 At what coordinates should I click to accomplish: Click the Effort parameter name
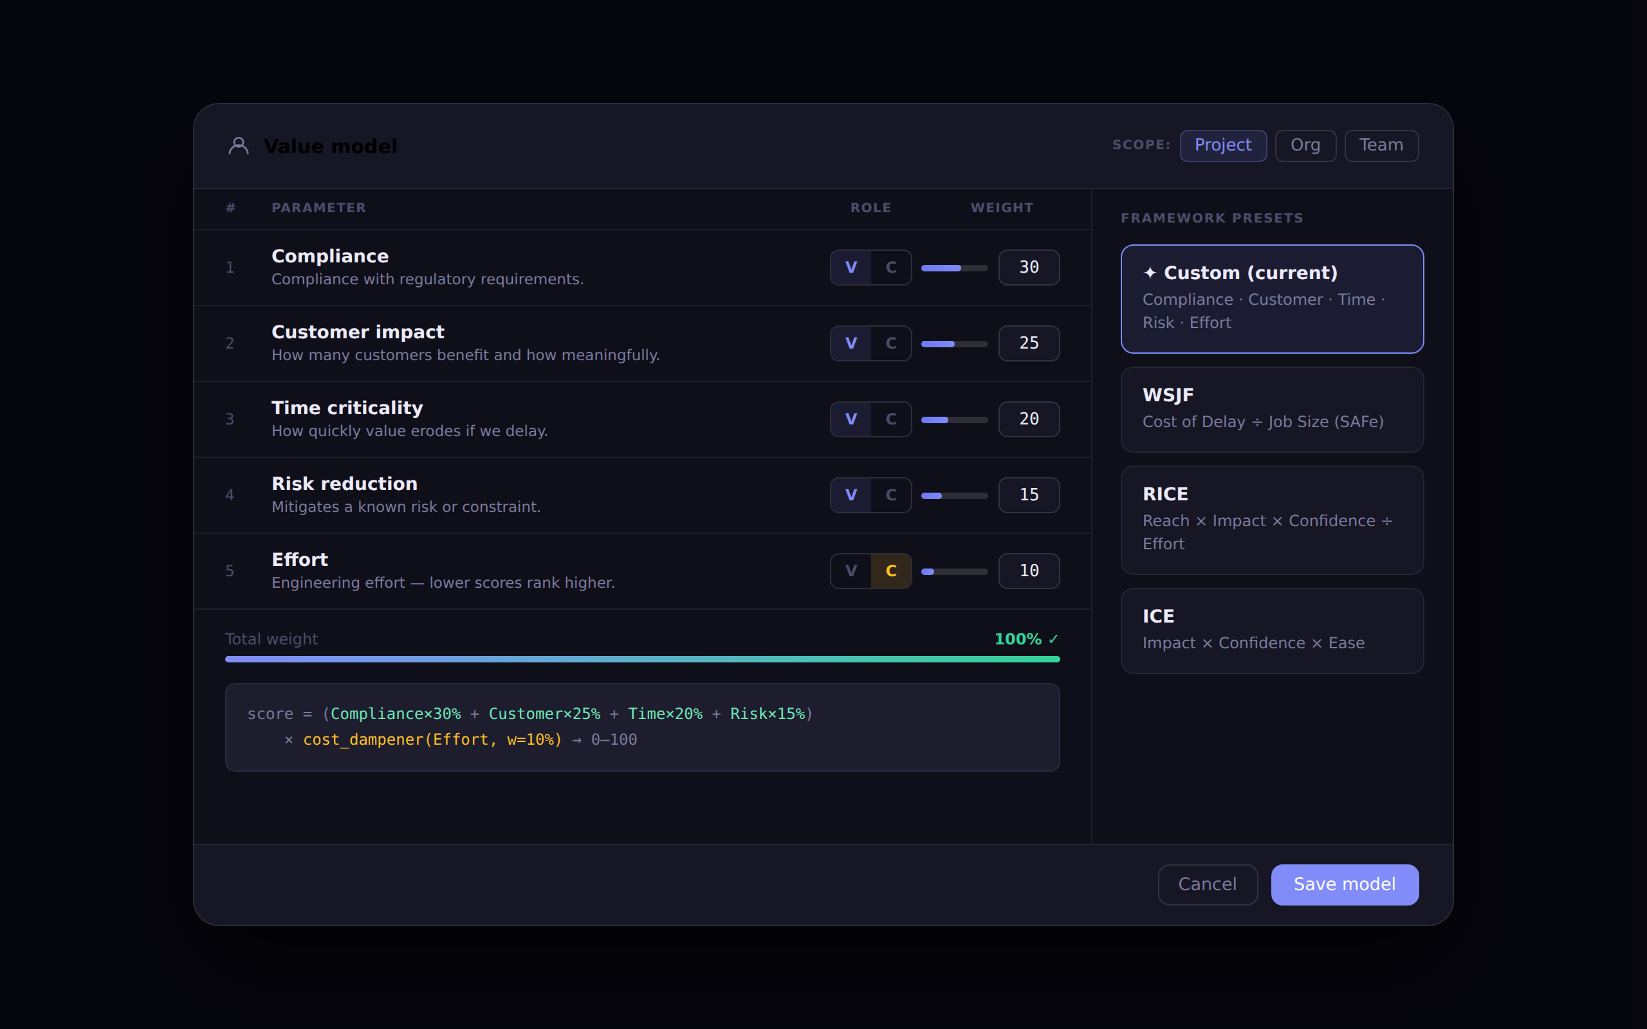[299, 560]
